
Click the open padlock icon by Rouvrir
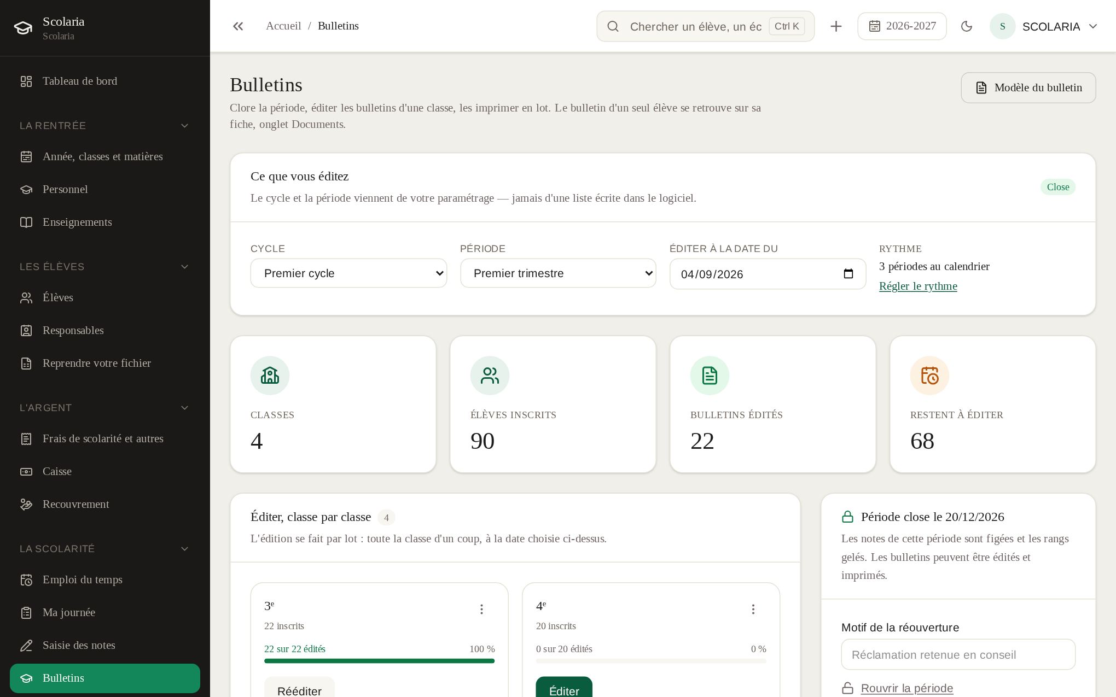coord(847,688)
